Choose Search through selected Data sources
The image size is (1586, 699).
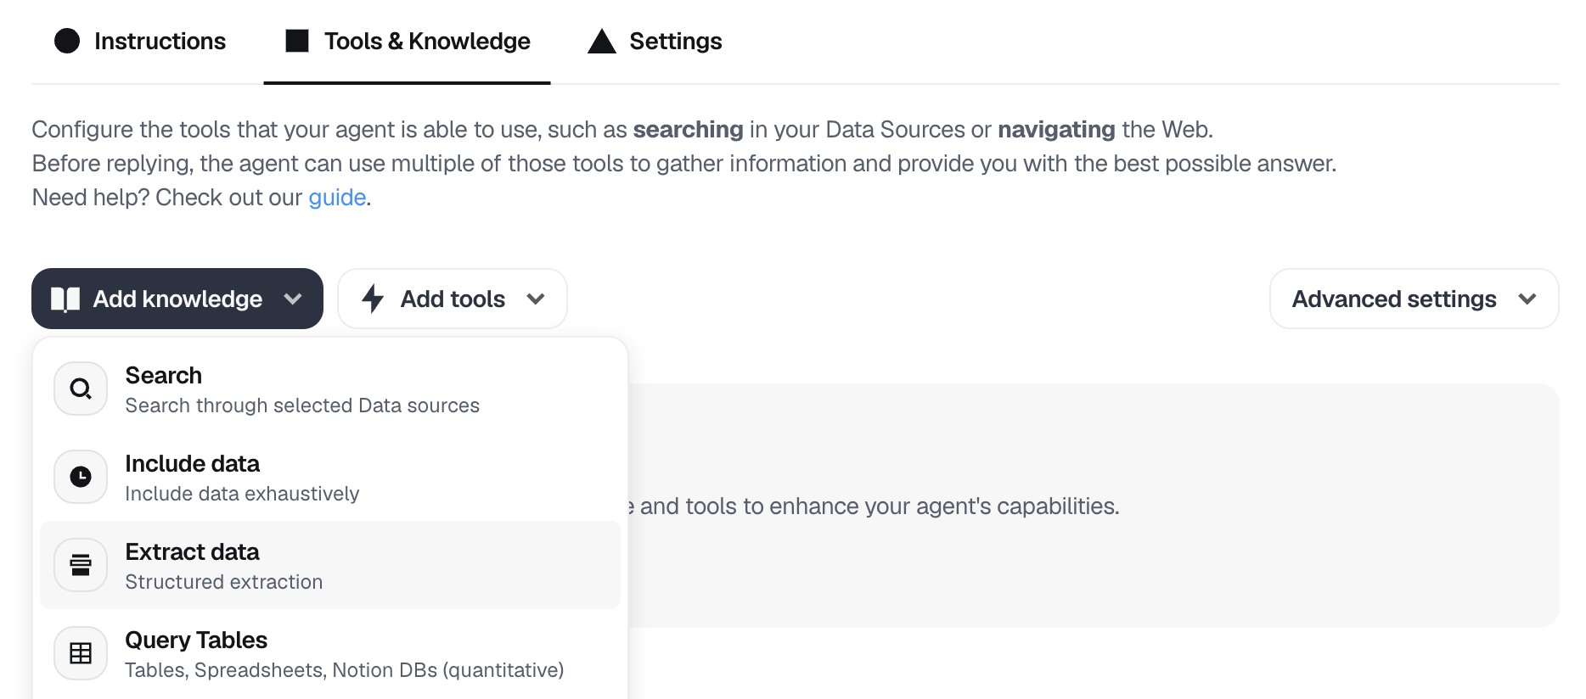coord(301,389)
